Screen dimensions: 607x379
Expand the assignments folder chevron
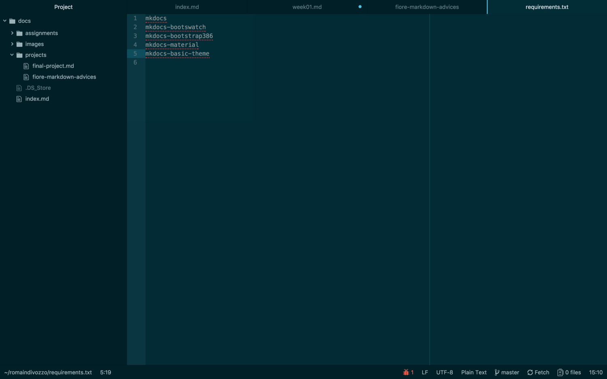[12, 33]
